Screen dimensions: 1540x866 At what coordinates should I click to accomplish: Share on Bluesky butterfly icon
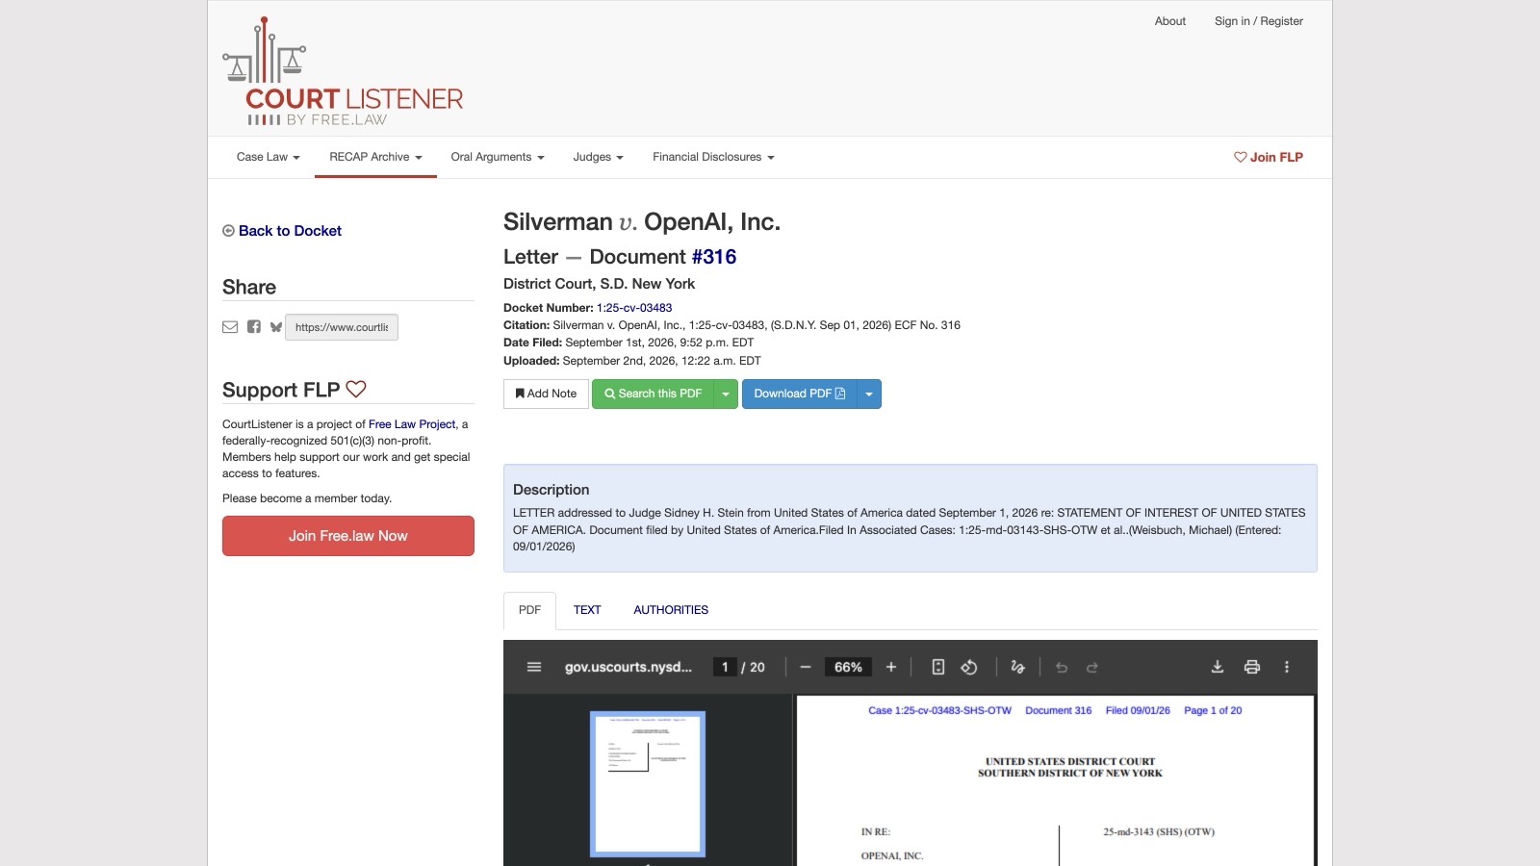click(276, 327)
